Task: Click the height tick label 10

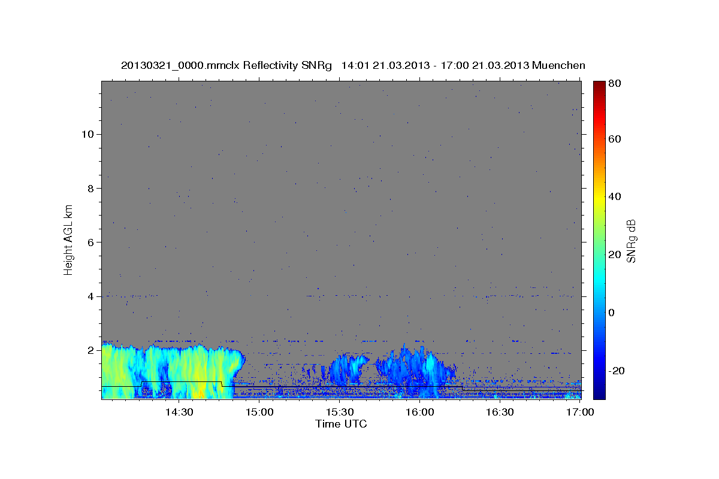Action: click(x=87, y=134)
